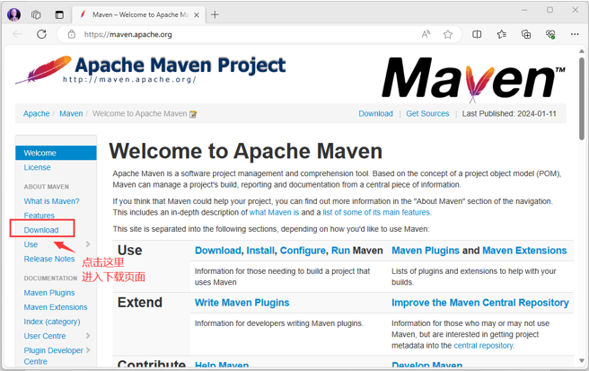This screenshot has height=371, width=589.
Task: Go back to previous page
Action: click(x=17, y=34)
